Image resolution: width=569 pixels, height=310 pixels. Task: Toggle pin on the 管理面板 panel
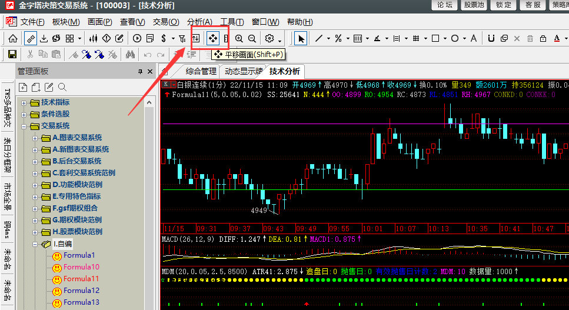point(140,72)
